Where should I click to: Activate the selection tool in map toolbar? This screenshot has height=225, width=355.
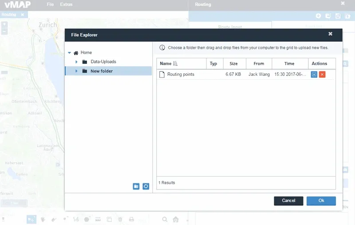(32, 219)
